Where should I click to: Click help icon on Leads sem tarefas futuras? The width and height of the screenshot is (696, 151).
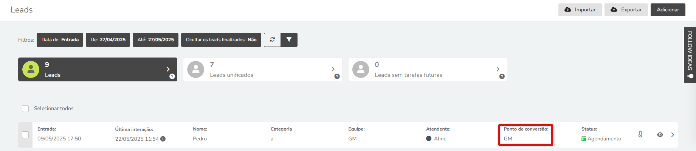click(x=502, y=76)
